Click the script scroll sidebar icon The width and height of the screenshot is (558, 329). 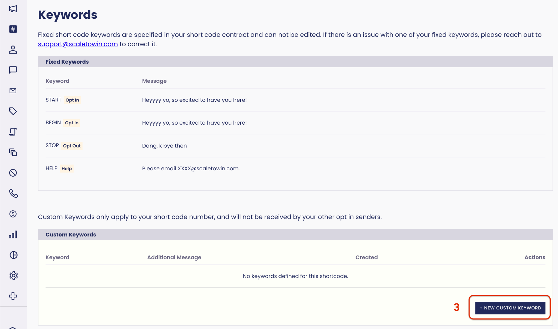pos(13,132)
